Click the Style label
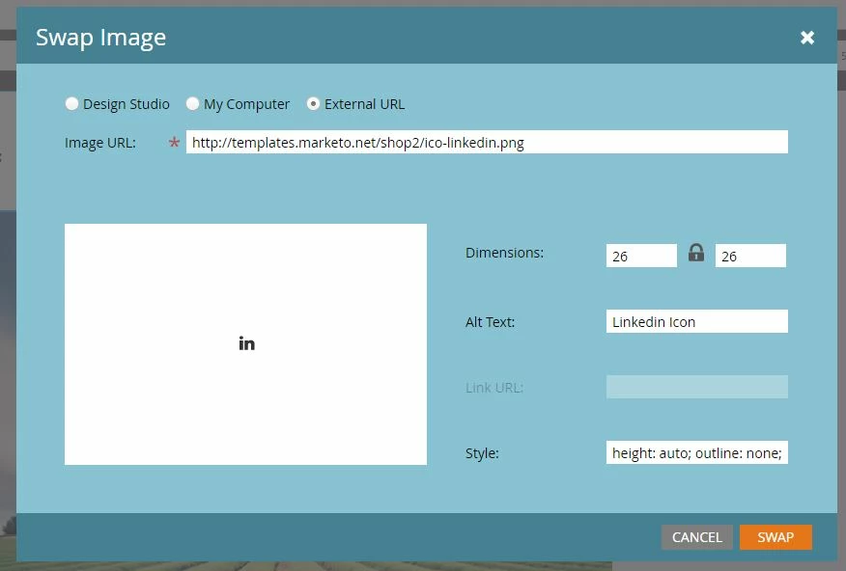Viewport: 846px width, 571px height. point(482,453)
